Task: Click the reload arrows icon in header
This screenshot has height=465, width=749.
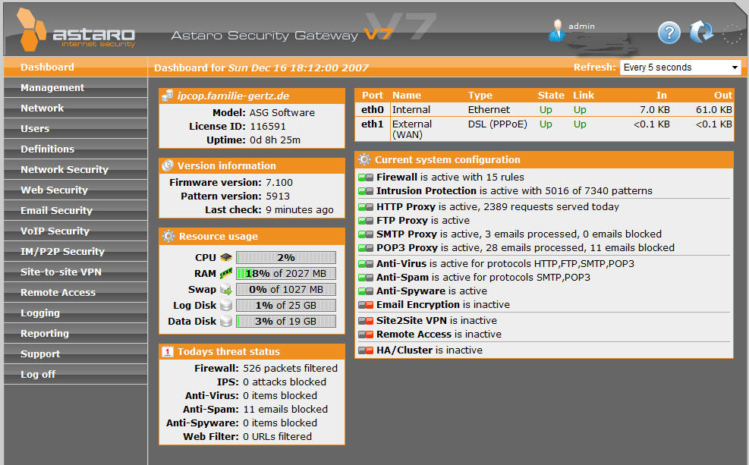Action: (x=702, y=32)
